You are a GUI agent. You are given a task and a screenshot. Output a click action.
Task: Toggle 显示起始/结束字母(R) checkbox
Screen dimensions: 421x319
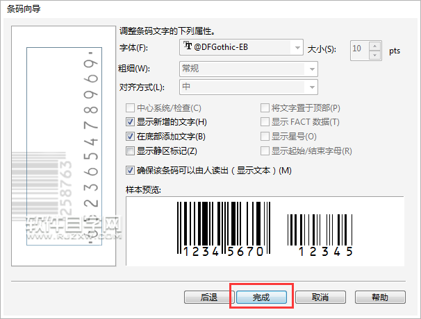(x=265, y=151)
